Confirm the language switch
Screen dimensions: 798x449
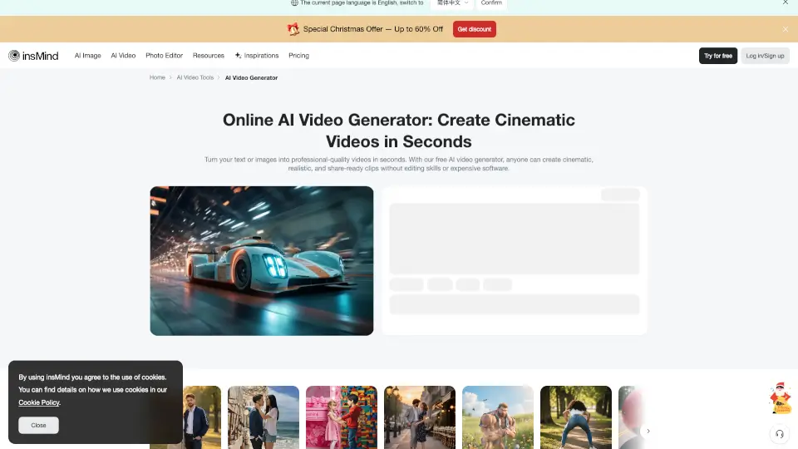(x=491, y=3)
